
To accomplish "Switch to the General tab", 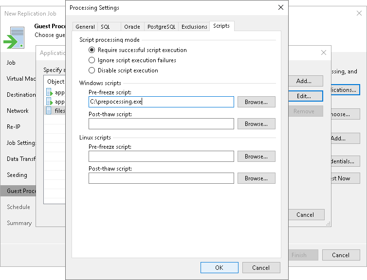I will point(85,27).
